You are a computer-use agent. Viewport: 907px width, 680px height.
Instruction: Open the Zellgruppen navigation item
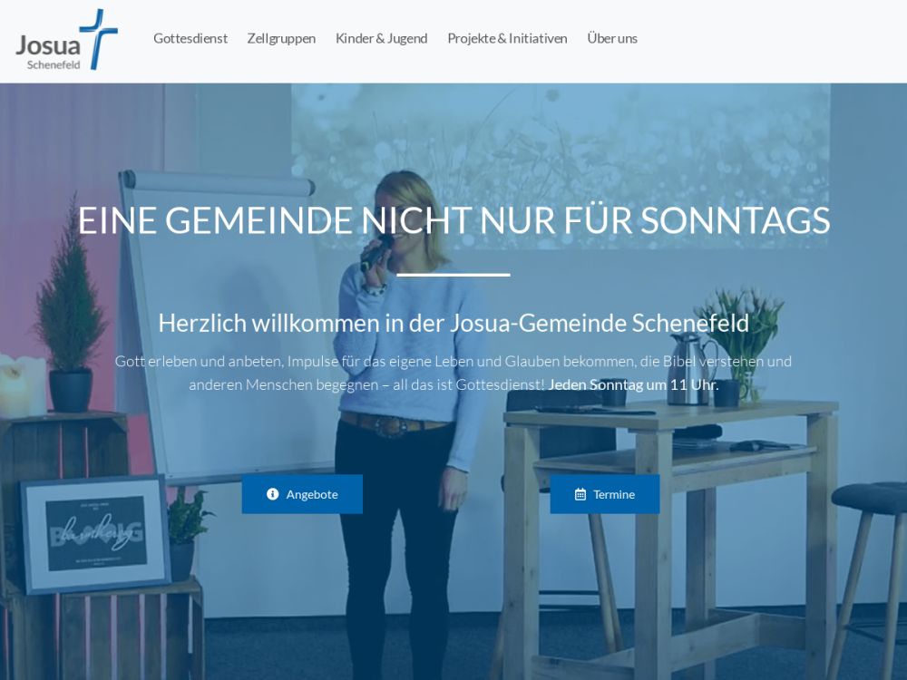pyautogui.click(x=281, y=38)
